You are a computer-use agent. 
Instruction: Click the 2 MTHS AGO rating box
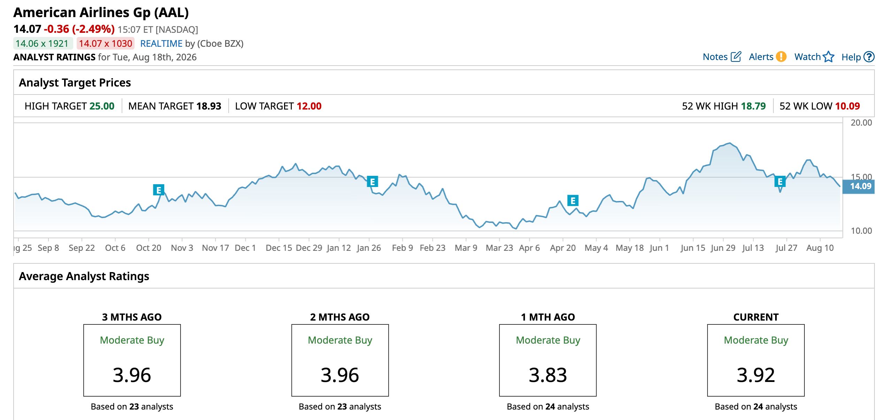click(340, 360)
